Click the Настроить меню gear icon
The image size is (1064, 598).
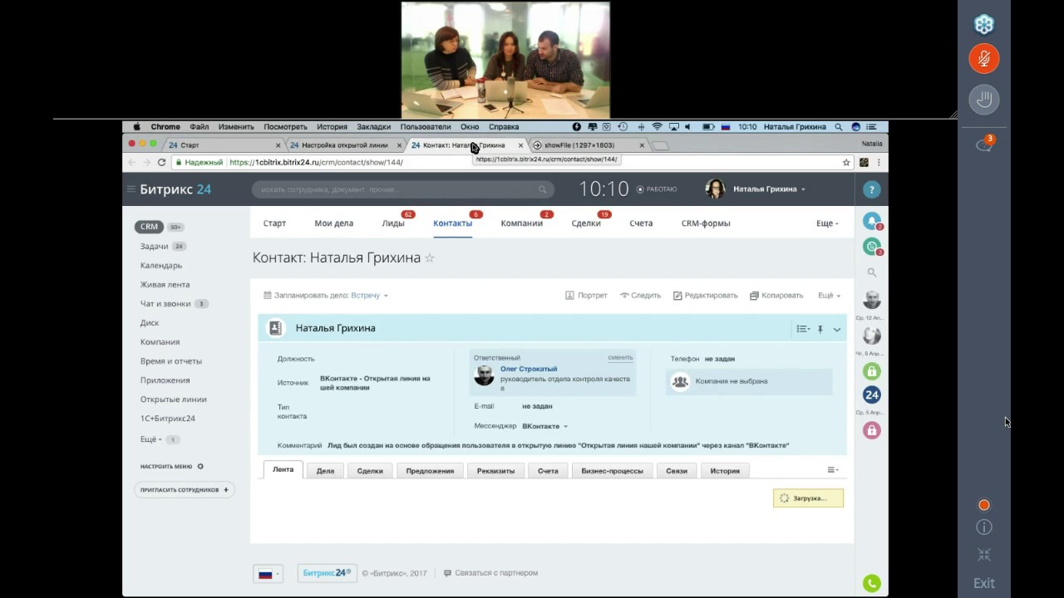click(x=200, y=467)
